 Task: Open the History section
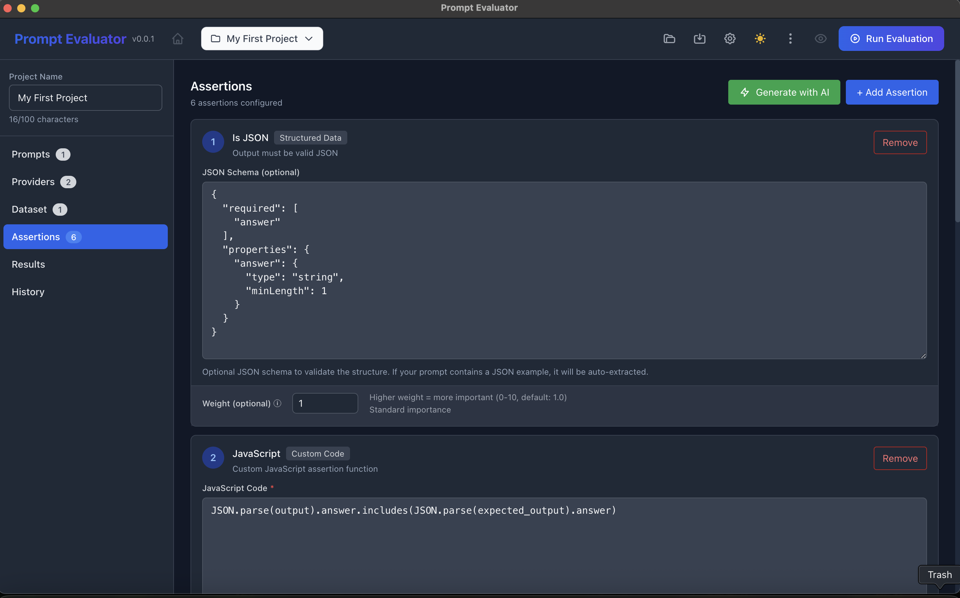[28, 291]
